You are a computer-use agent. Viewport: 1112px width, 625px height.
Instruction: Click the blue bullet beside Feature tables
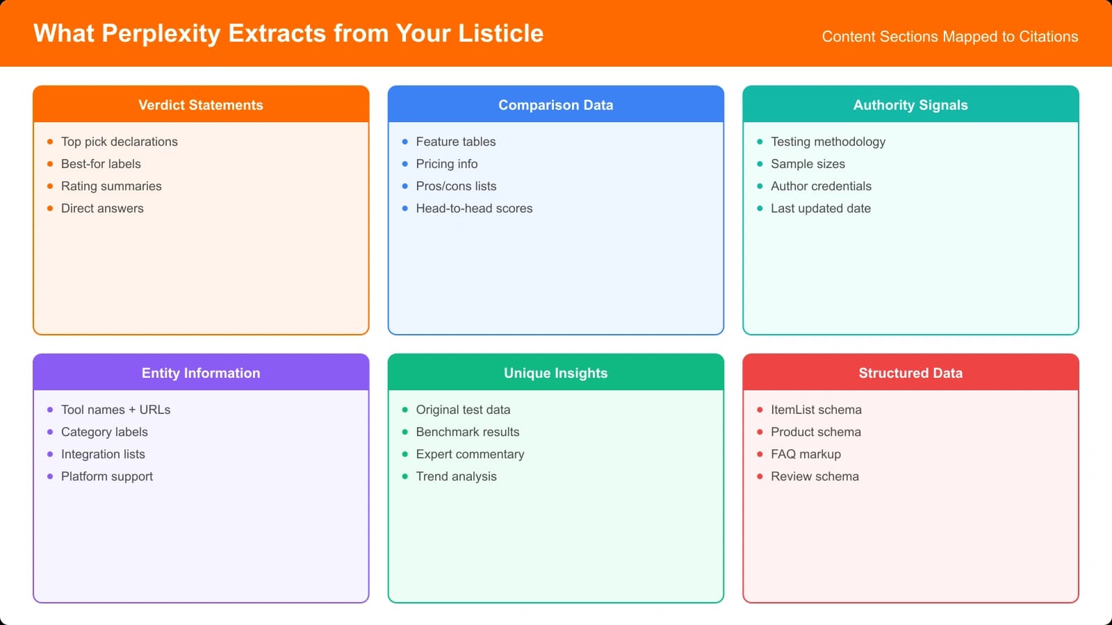pos(405,142)
